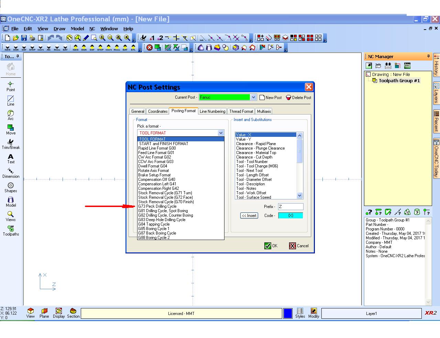Click the substitutions list scroll down arrow
The height and width of the screenshot is (338, 440).
299,196
